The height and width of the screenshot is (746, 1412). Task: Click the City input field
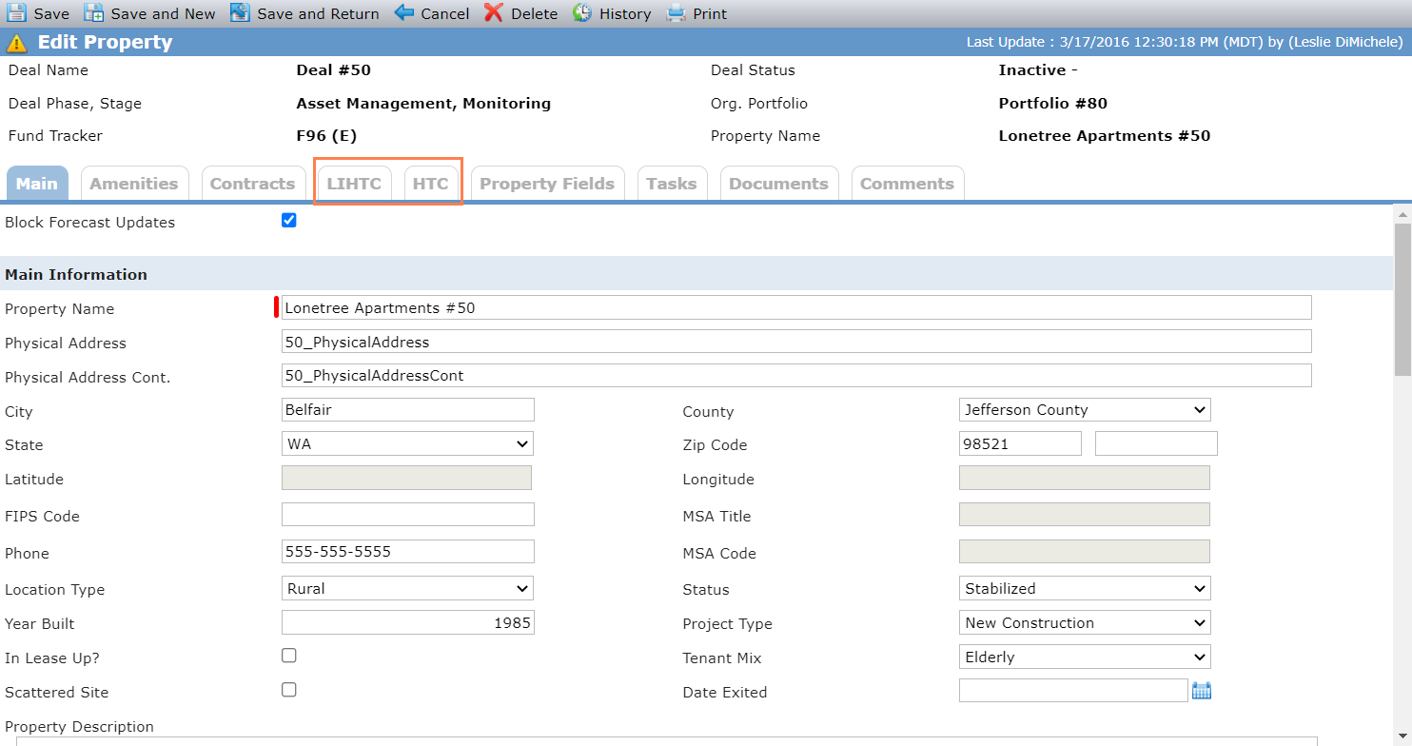(407, 410)
